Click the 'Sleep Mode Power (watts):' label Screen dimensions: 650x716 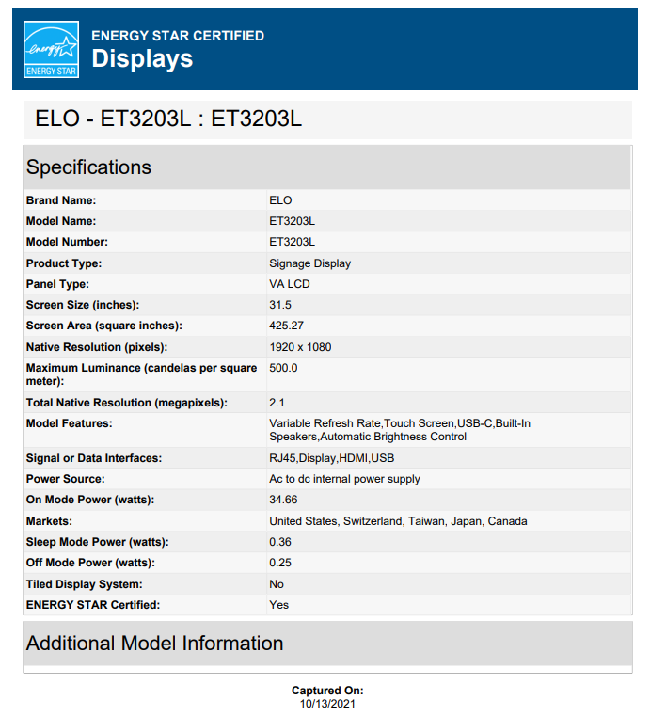(x=97, y=542)
